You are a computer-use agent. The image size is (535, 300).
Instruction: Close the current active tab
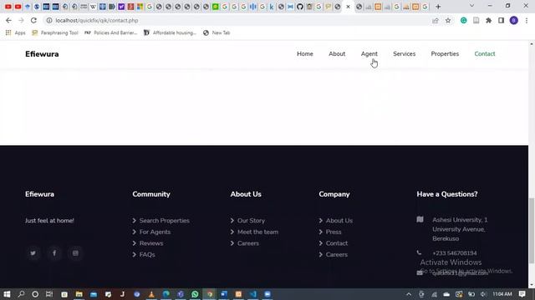pyautogui.click(x=348, y=7)
